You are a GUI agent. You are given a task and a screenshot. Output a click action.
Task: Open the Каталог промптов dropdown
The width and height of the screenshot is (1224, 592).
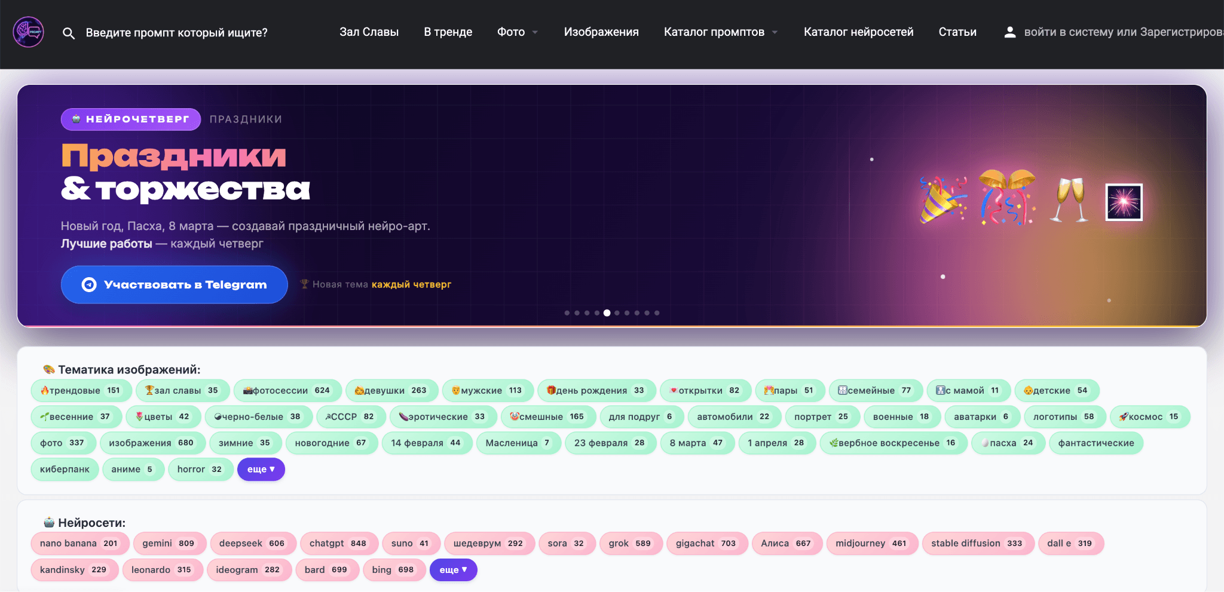click(x=720, y=32)
